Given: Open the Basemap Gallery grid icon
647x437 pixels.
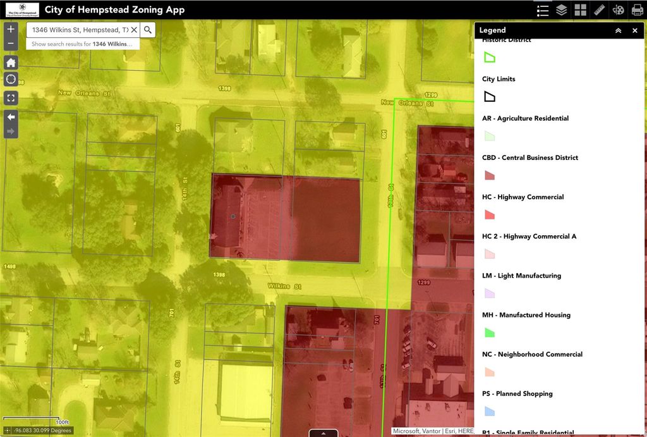Looking at the screenshot, I should 580,10.
